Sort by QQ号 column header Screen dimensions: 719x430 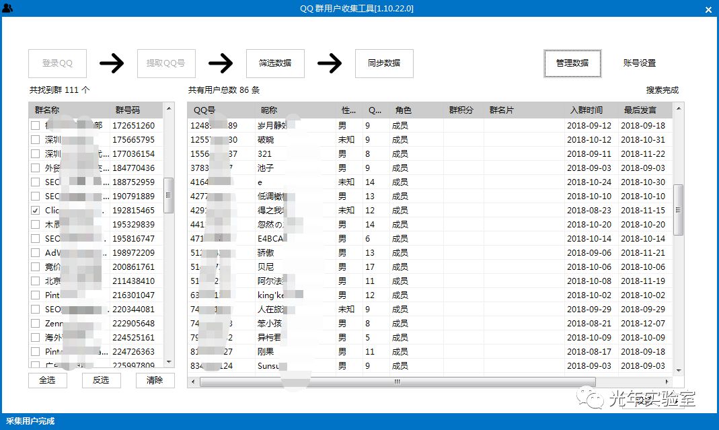[221, 110]
